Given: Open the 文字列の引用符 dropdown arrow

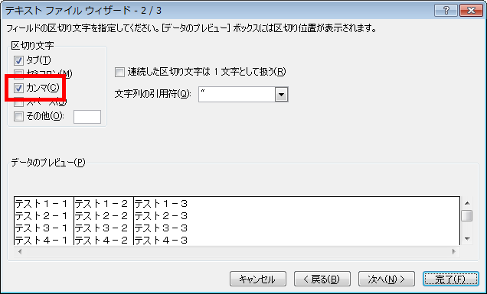Looking at the screenshot, I should point(281,95).
